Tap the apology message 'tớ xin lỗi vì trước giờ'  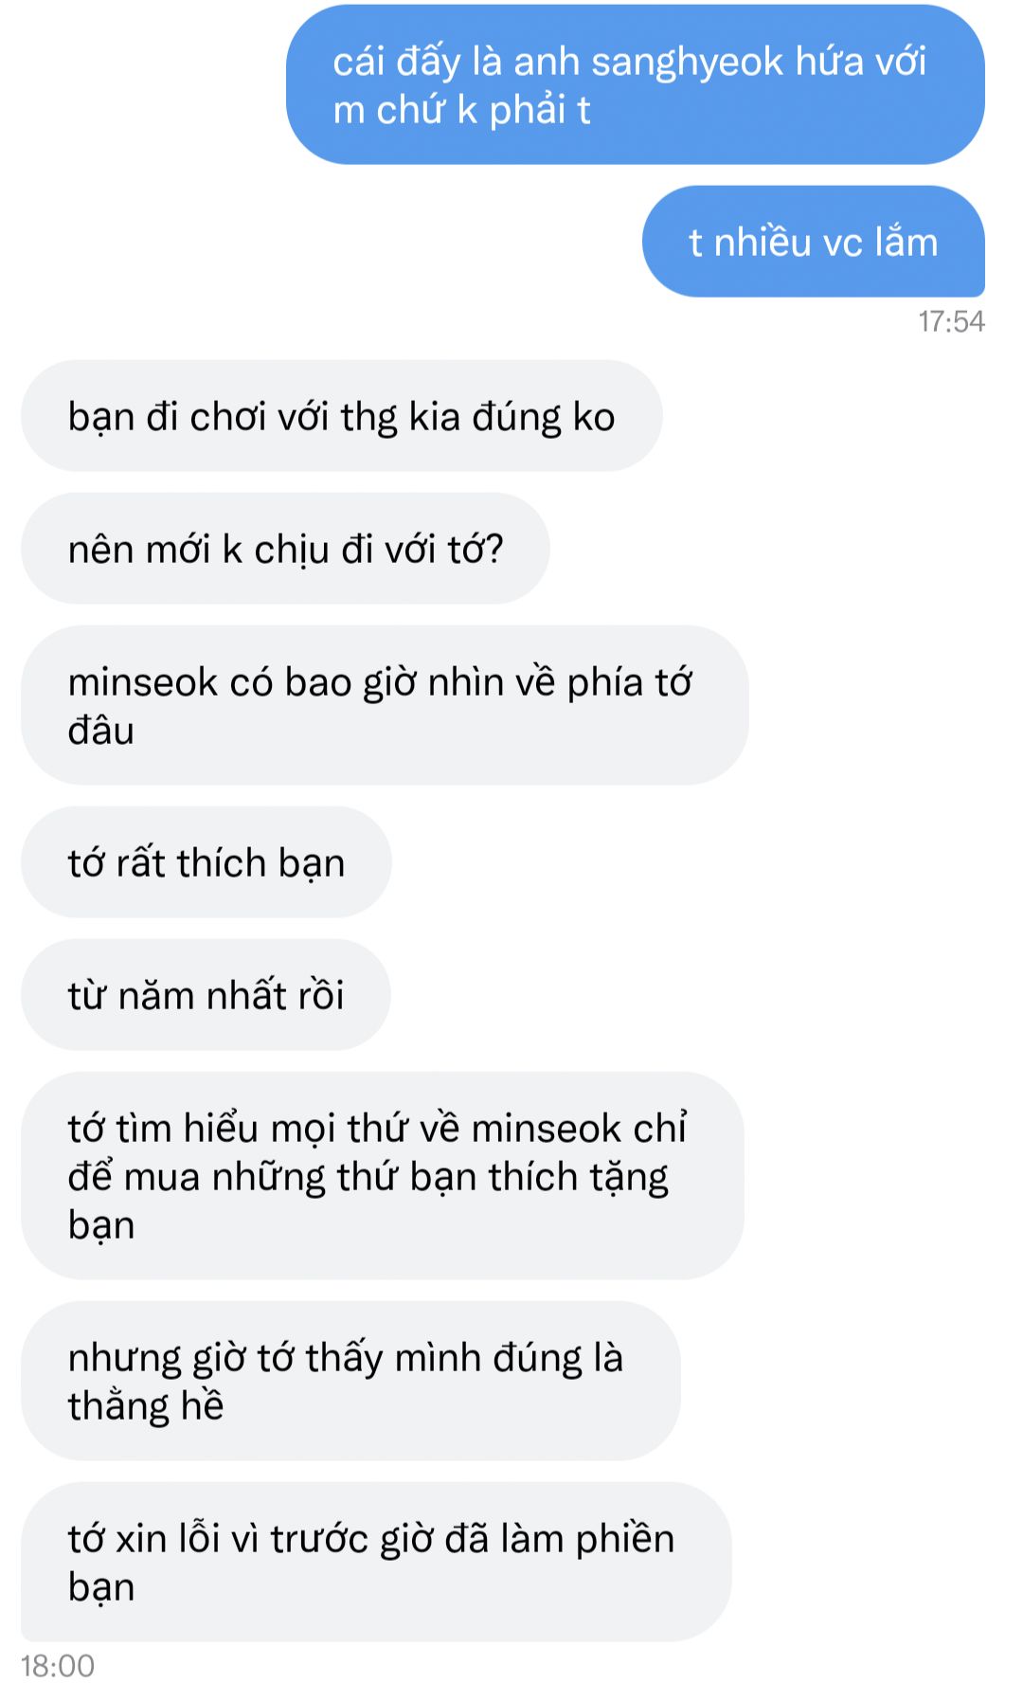pos(376,1562)
